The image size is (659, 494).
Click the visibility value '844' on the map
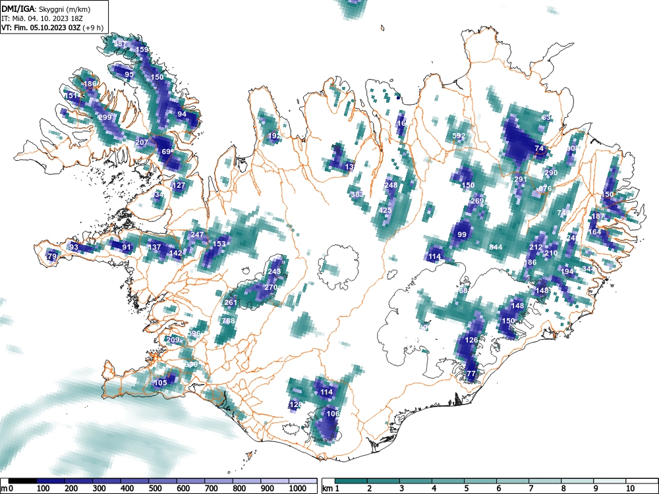click(496, 247)
